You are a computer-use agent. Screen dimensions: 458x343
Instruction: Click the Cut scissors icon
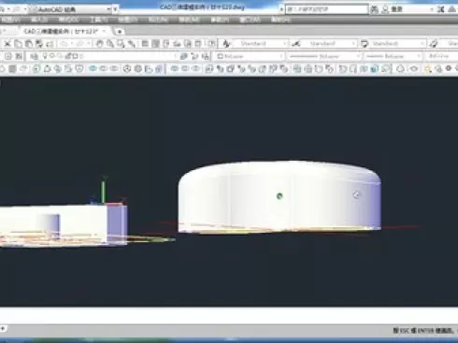click(7, 44)
